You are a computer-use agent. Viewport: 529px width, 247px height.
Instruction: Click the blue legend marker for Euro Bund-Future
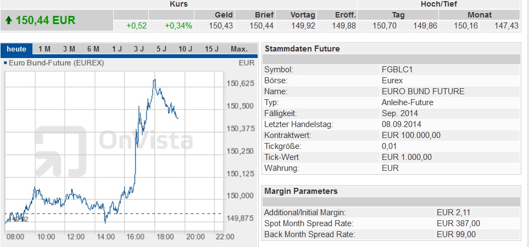point(5,63)
